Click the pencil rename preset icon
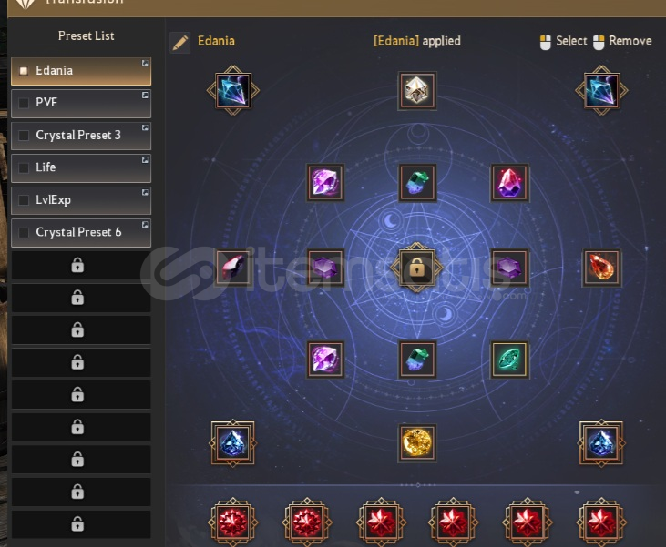Screen dimensions: 666x547 coord(180,43)
